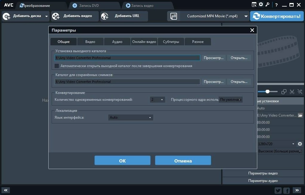Image resolution: width=305 pixels, height=195 pixels.
Task: Click the Twitter share icon
Action: tap(278, 191)
